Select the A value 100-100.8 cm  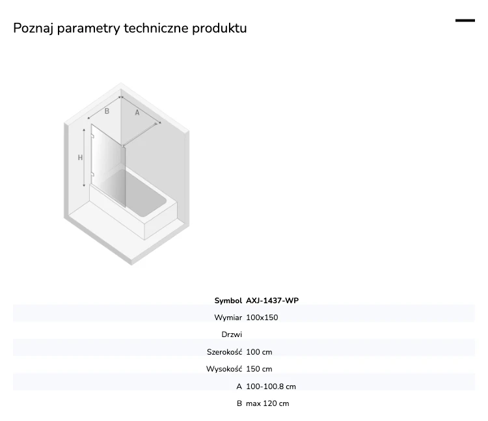tap(271, 387)
